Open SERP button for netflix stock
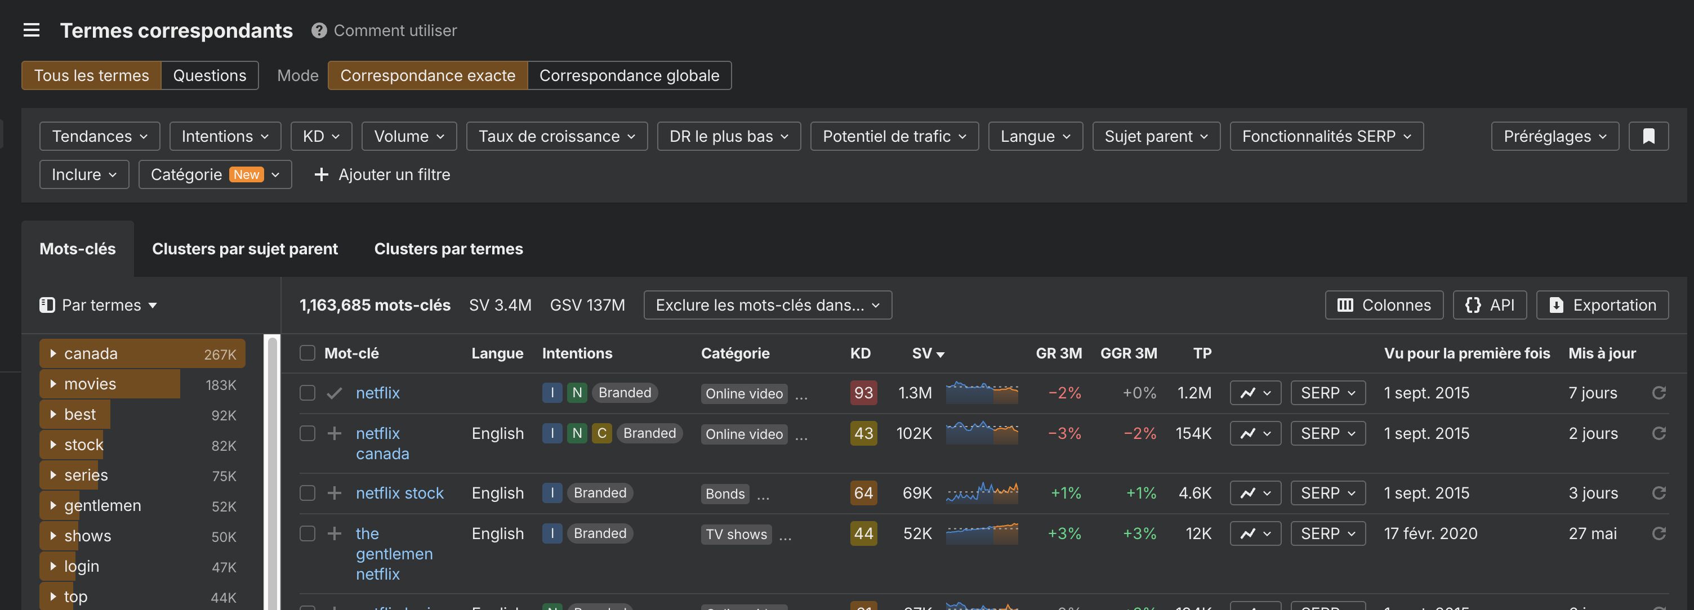 (x=1328, y=493)
